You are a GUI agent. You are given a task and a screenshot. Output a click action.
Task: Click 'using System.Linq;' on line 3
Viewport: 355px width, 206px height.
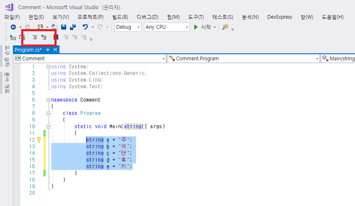pyautogui.click(x=77, y=80)
